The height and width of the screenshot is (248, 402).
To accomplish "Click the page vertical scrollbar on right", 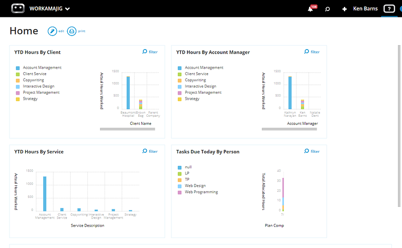I will tap(399, 126).
